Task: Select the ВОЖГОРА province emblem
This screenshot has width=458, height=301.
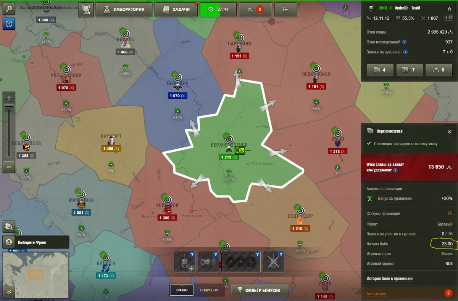Action: click(177, 88)
